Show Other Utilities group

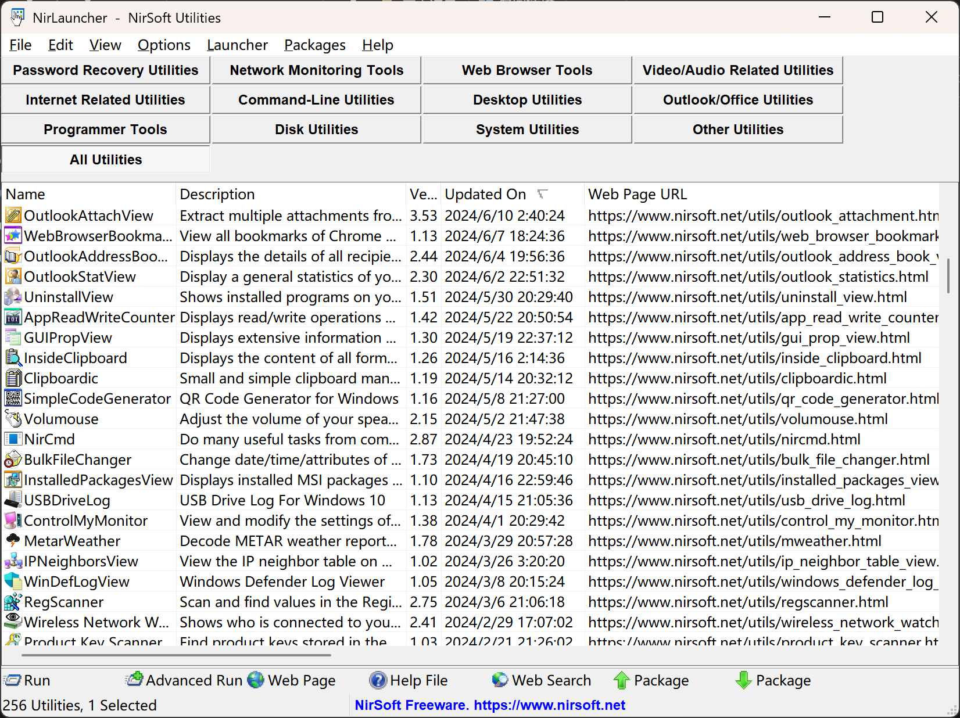pyautogui.click(x=738, y=130)
